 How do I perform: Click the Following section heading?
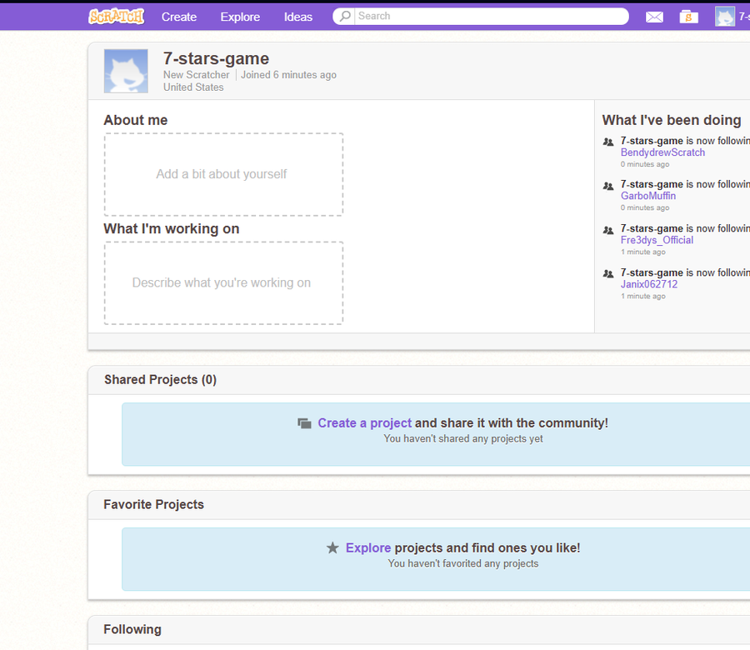point(132,629)
